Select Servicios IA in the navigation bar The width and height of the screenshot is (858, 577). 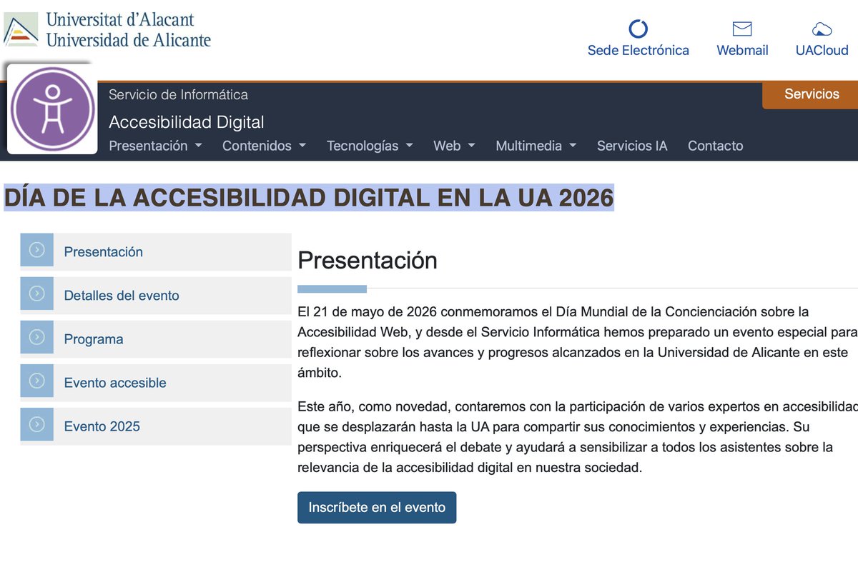(x=632, y=146)
